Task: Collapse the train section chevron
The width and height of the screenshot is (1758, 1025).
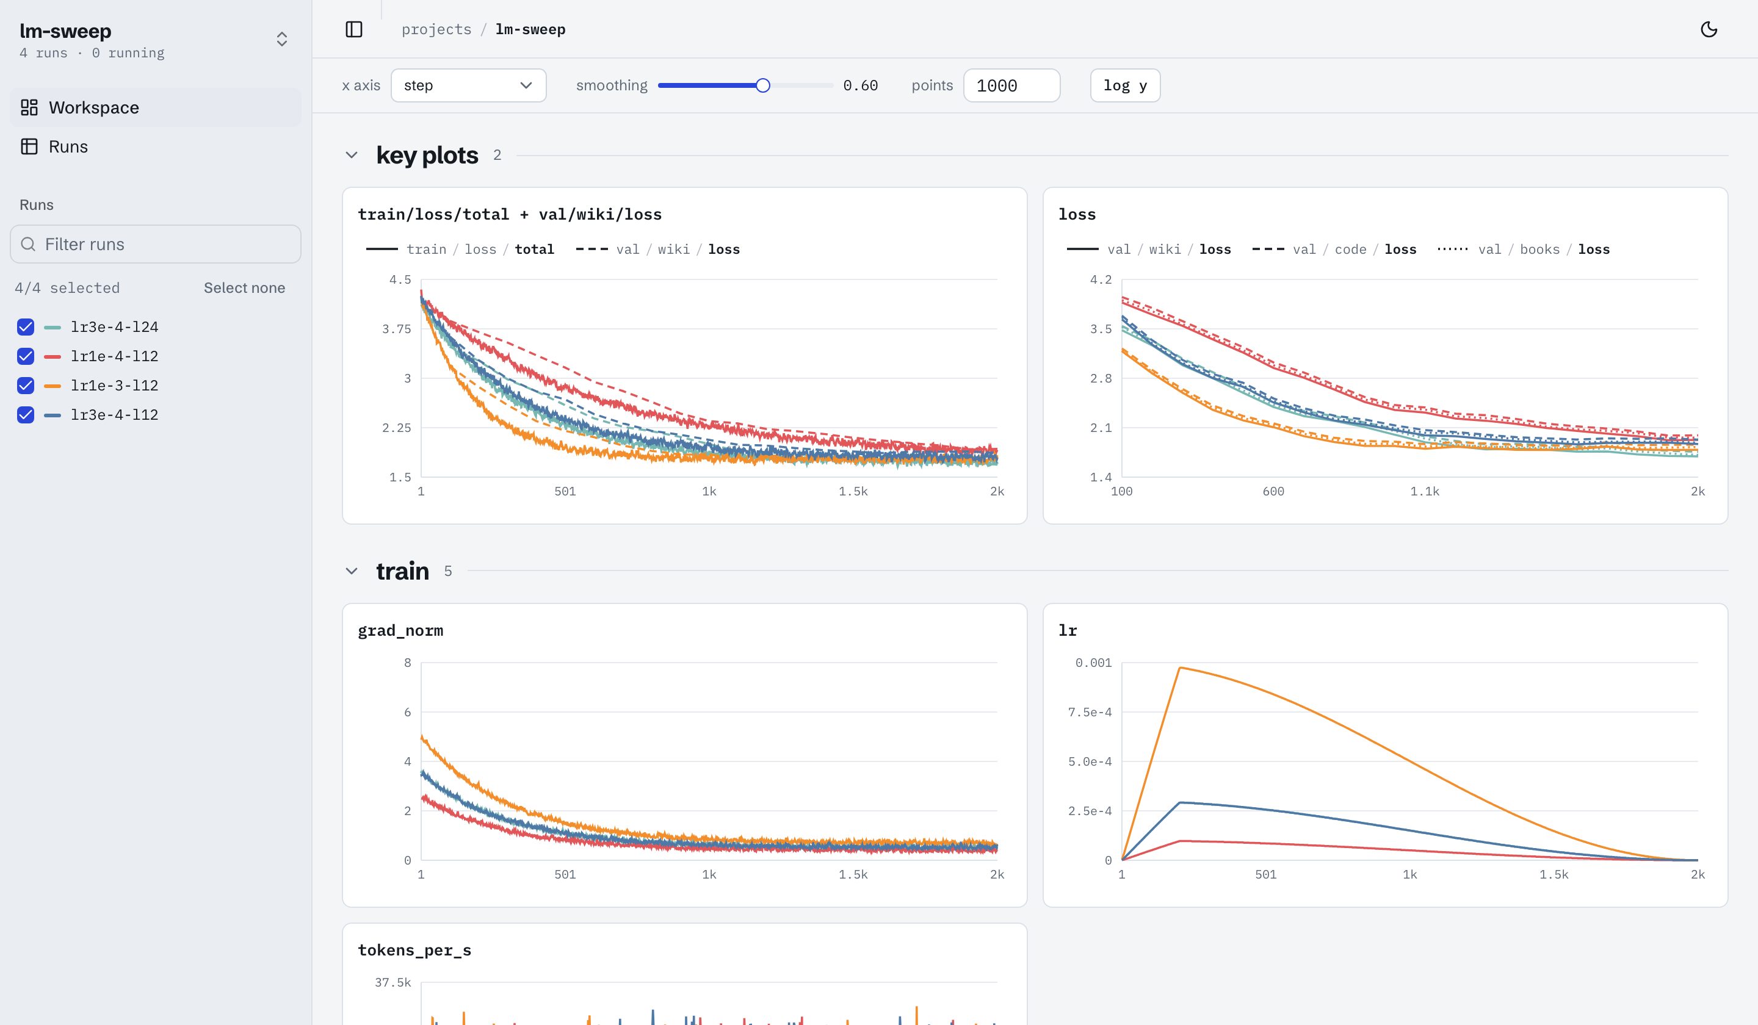Action: (352, 571)
